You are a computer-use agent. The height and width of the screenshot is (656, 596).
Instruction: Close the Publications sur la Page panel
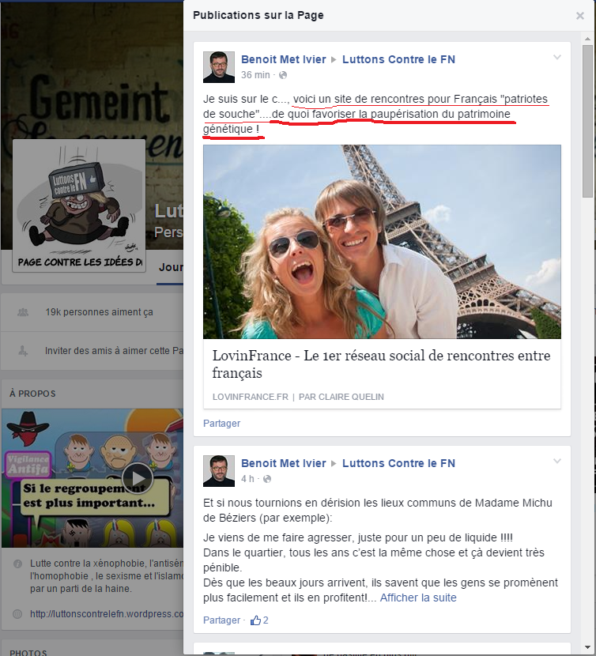click(x=579, y=16)
